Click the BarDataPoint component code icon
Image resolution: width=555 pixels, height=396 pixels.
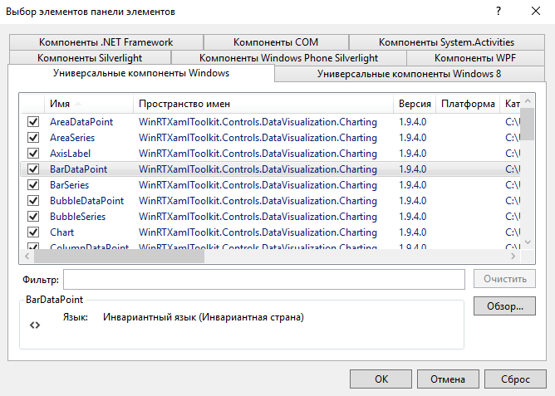tap(34, 325)
